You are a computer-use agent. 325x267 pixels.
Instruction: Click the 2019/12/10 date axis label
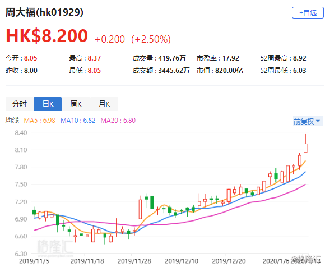[182, 261]
